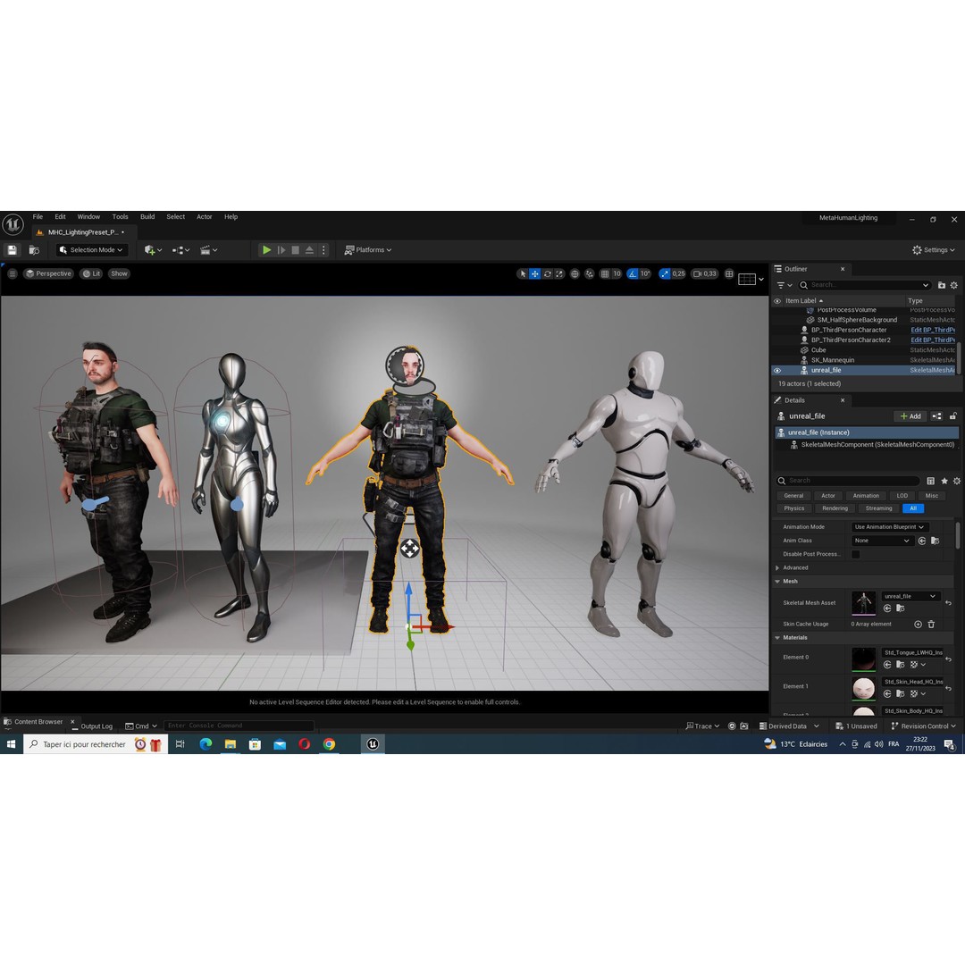This screenshot has height=965, width=965.
Task: Click the Details property search field
Action: [847, 481]
